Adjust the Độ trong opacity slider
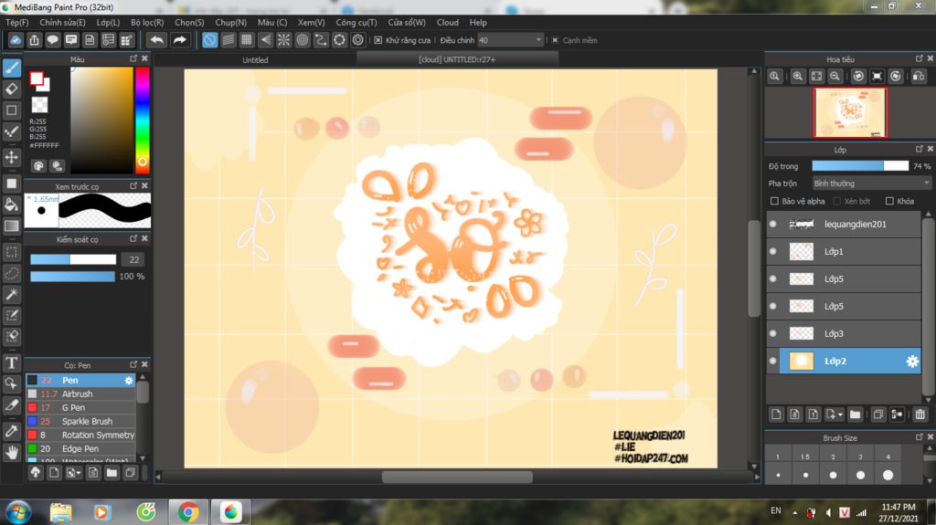This screenshot has height=525, width=936. click(x=860, y=166)
